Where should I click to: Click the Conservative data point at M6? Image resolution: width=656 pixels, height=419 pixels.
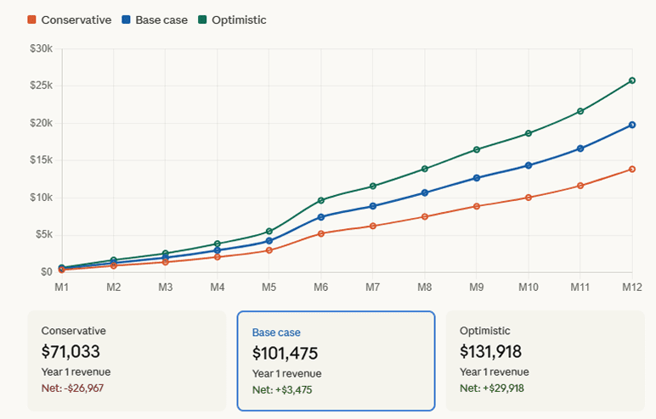[x=321, y=233]
